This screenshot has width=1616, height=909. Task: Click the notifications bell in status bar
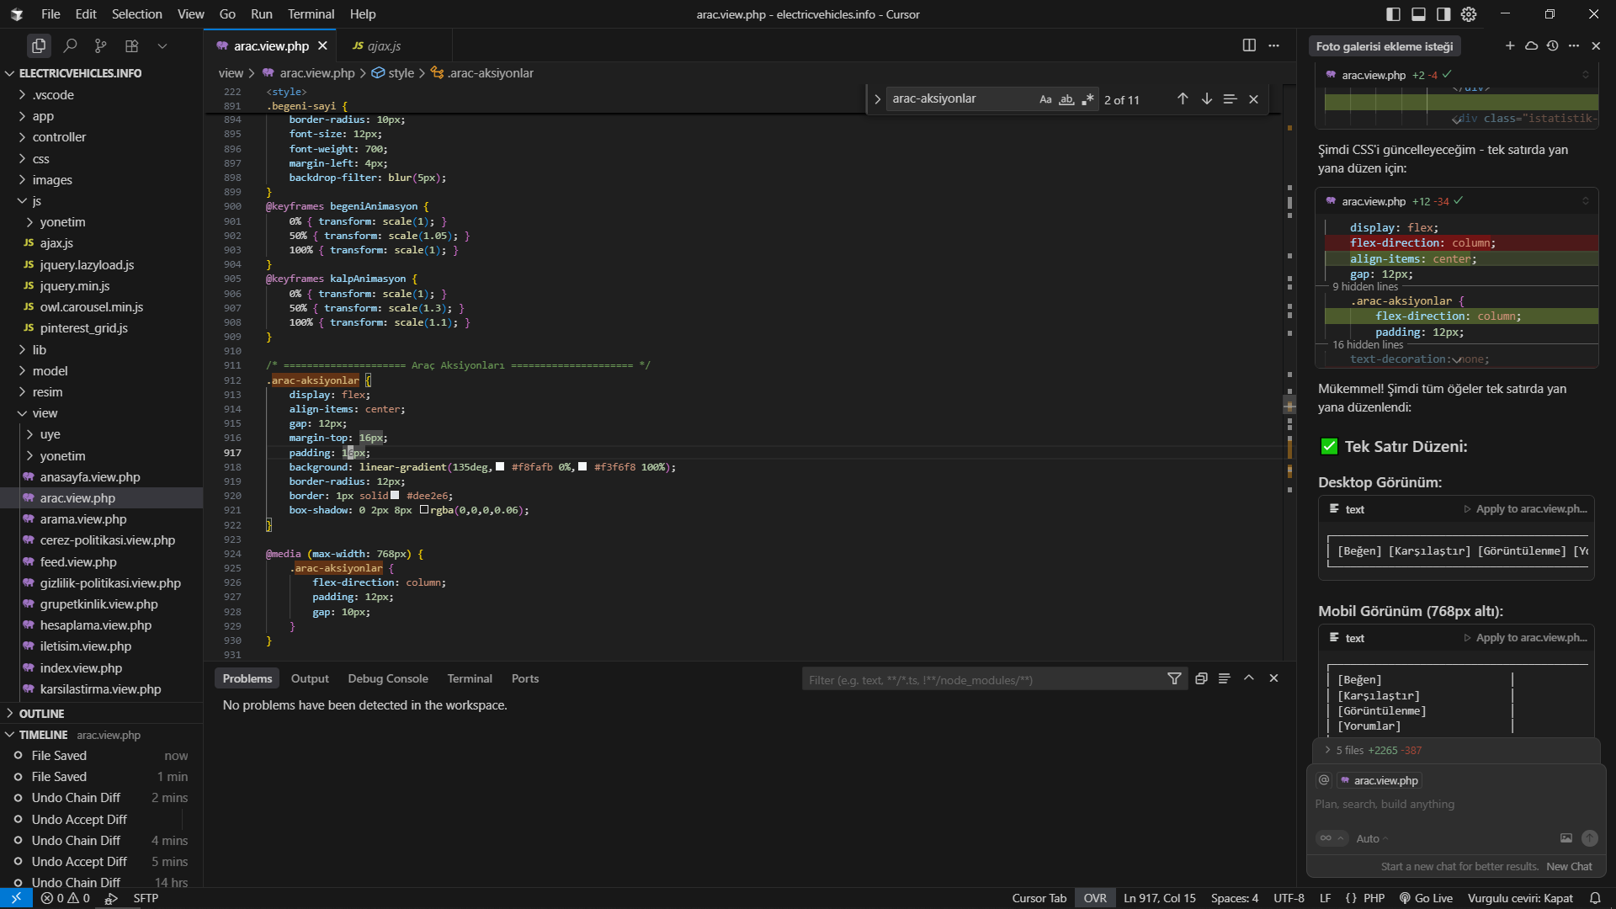pos(1595,898)
